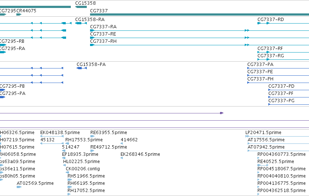This screenshot has height=196, width=309.
Task: Select the CG7337-RD transcript label
Action: [271, 20]
